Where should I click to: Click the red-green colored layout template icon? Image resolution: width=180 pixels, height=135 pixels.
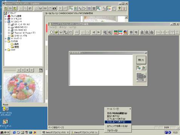click(116, 32)
